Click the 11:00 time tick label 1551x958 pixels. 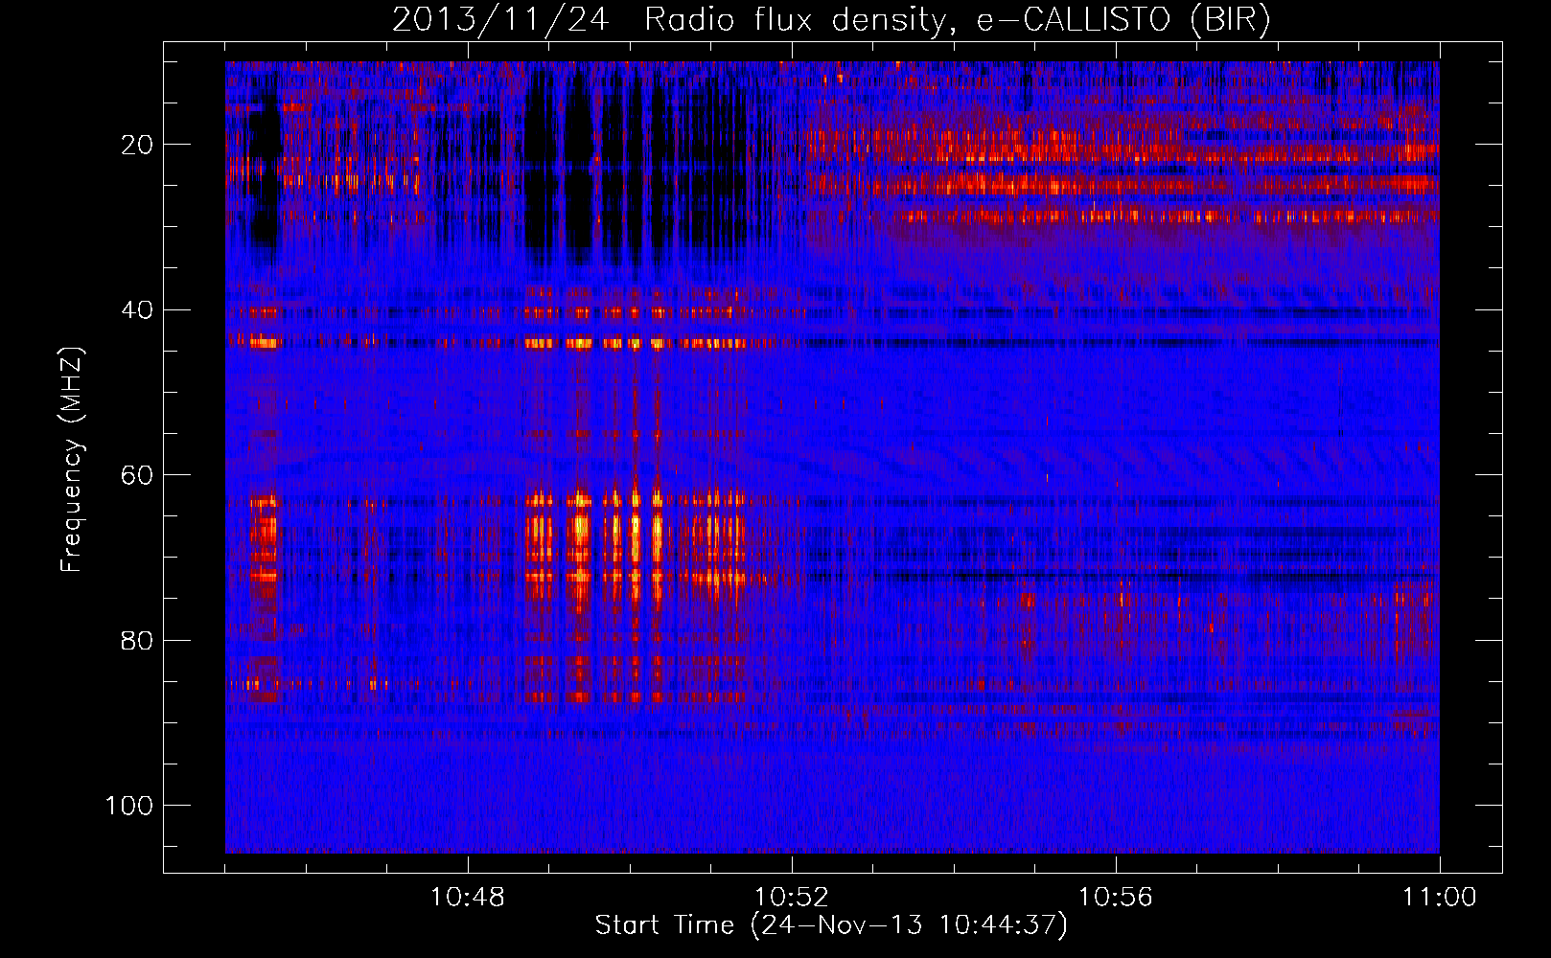[1440, 898]
